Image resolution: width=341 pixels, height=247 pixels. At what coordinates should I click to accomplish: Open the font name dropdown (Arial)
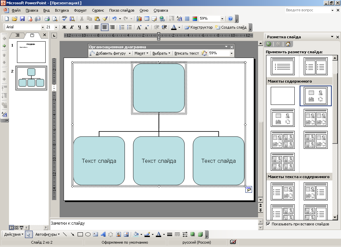click(43, 27)
